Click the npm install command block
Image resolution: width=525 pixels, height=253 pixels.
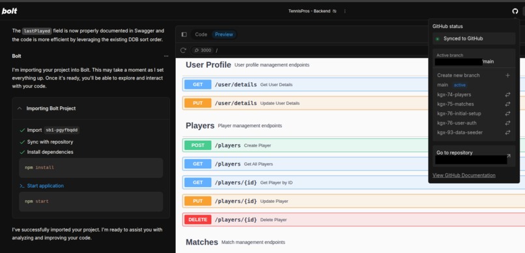[x=91, y=168]
